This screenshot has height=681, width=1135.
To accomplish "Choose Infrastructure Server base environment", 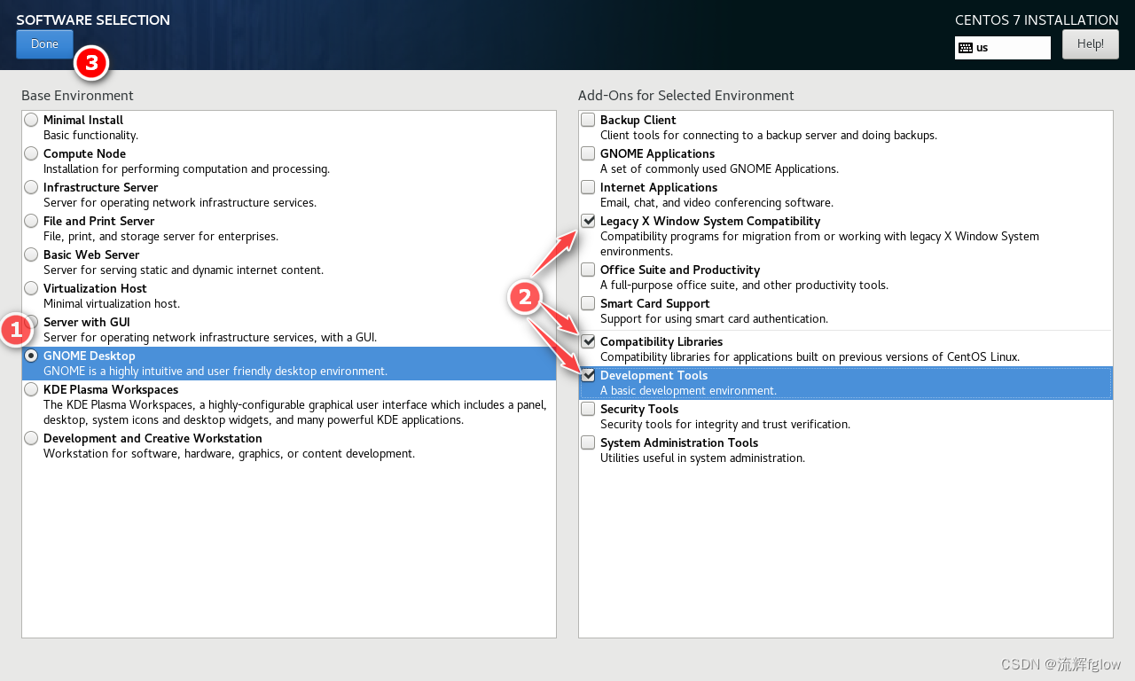I will coord(32,187).
